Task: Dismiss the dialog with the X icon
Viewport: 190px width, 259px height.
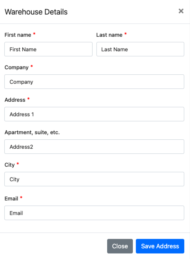Action: click(181, 11)
